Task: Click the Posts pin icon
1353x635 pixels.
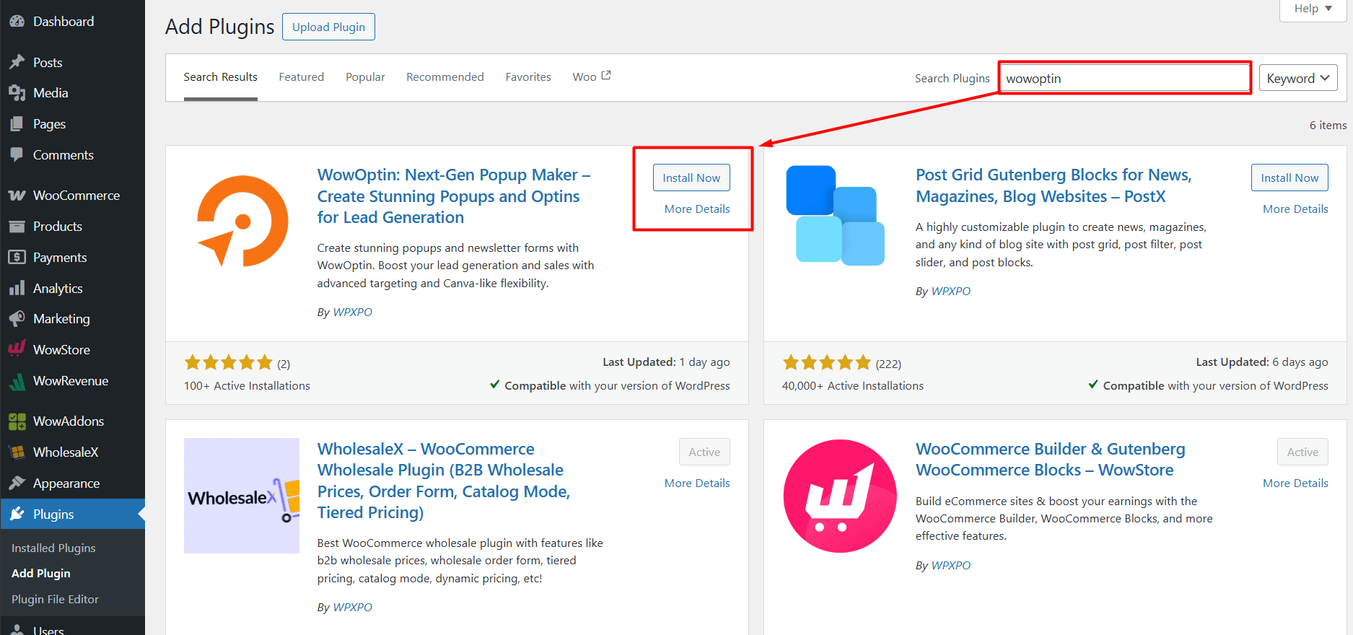Action: (x=17, y=63)
